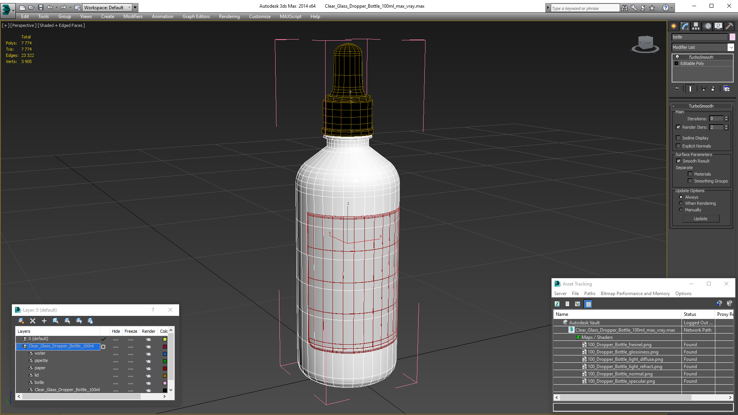Click Select Highlighted Objects and Layers icon
Viewport: 738px width, 415px height.
pyautogui.click(x=56, y=321)
